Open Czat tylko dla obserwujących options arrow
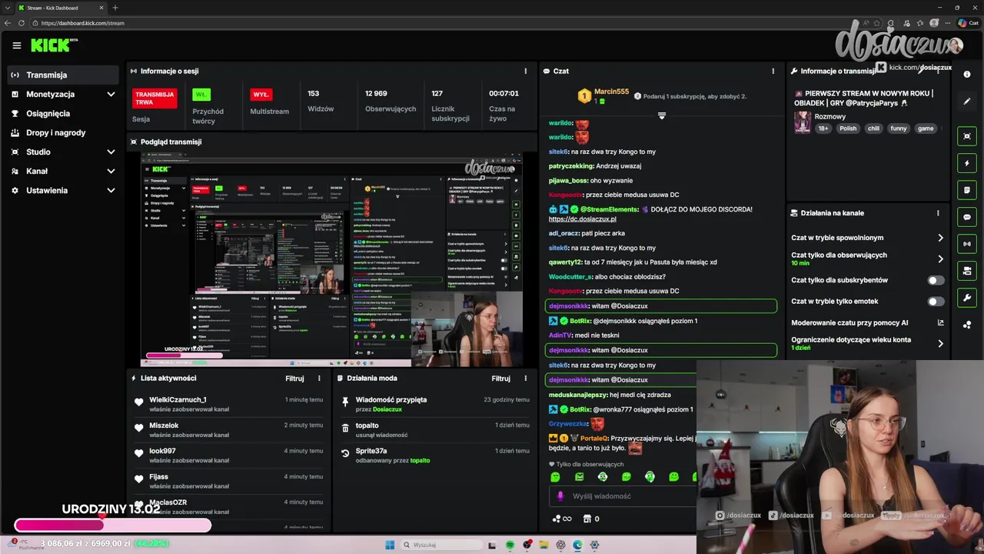 tap(940, 259)
